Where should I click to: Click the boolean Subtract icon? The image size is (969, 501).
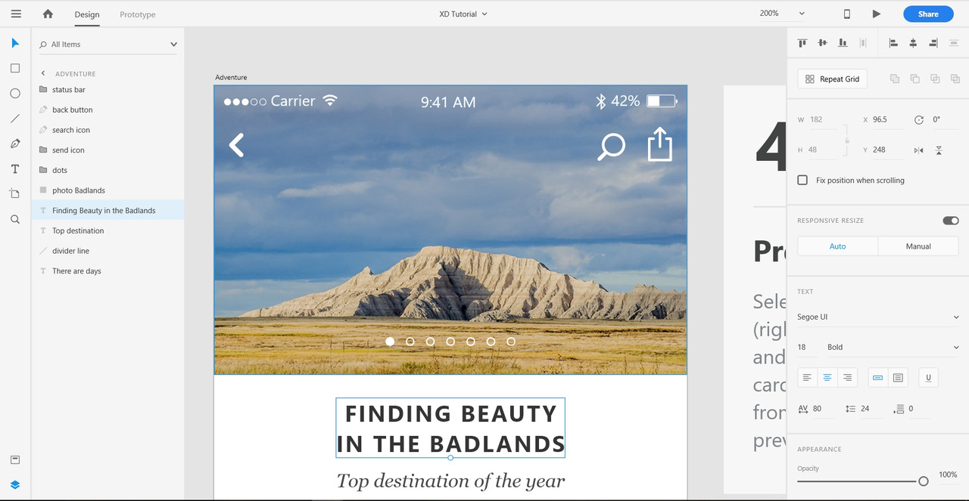pos(914,79)
